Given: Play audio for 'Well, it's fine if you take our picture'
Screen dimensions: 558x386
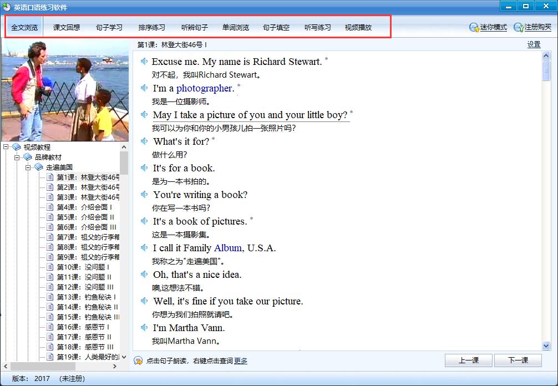Looking at the screenshot, I should [144, 301].
